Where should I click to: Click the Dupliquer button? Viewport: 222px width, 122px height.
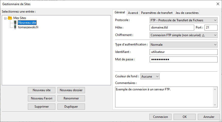coord(71,107)
